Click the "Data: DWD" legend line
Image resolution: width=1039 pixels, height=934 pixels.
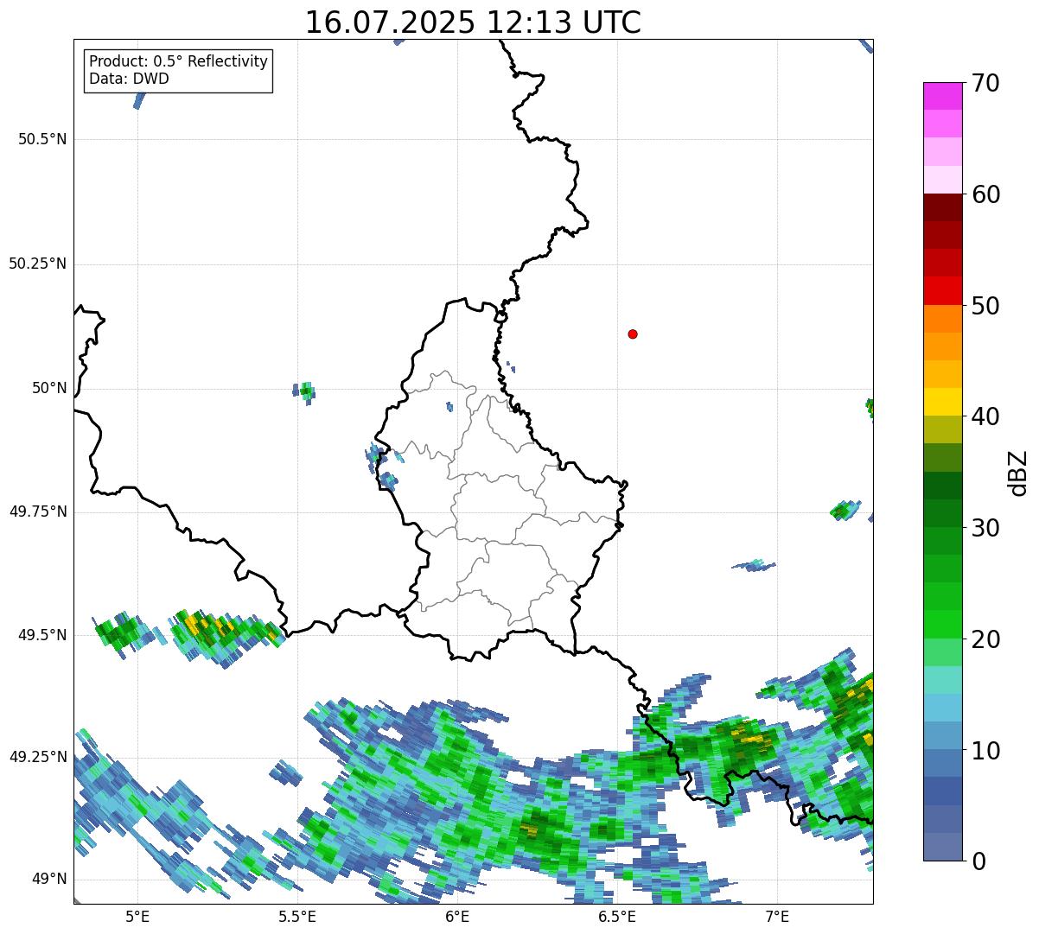129,79
